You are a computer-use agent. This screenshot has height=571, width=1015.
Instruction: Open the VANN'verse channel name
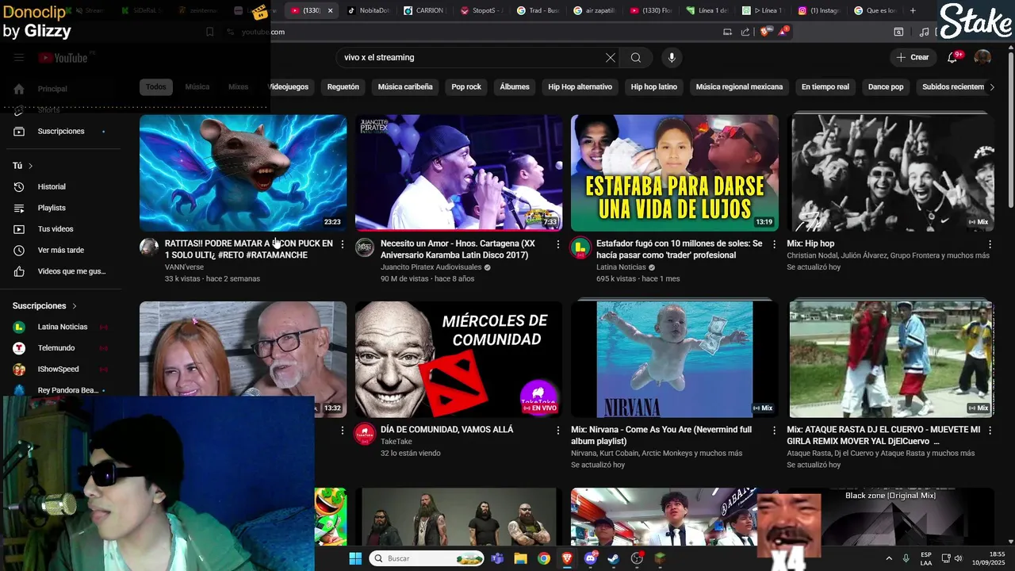tap(185, 267)
